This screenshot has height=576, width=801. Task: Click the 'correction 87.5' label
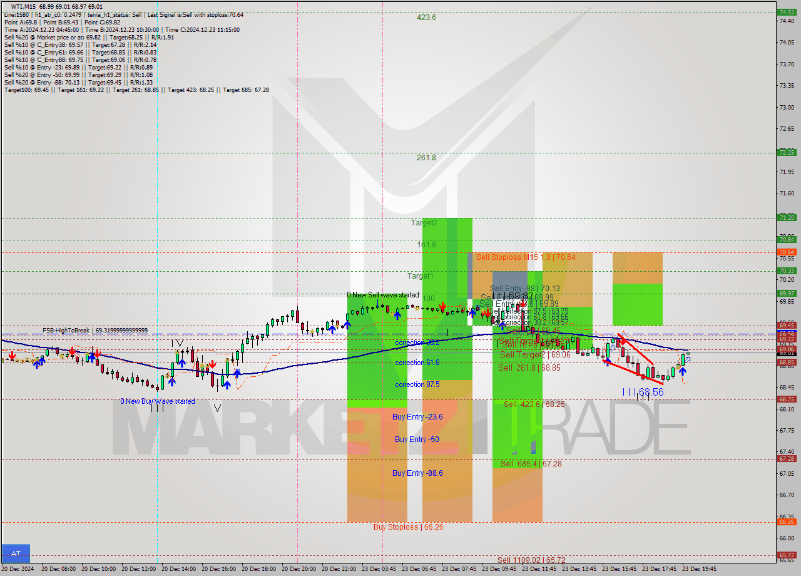click(x=417, y=384)
